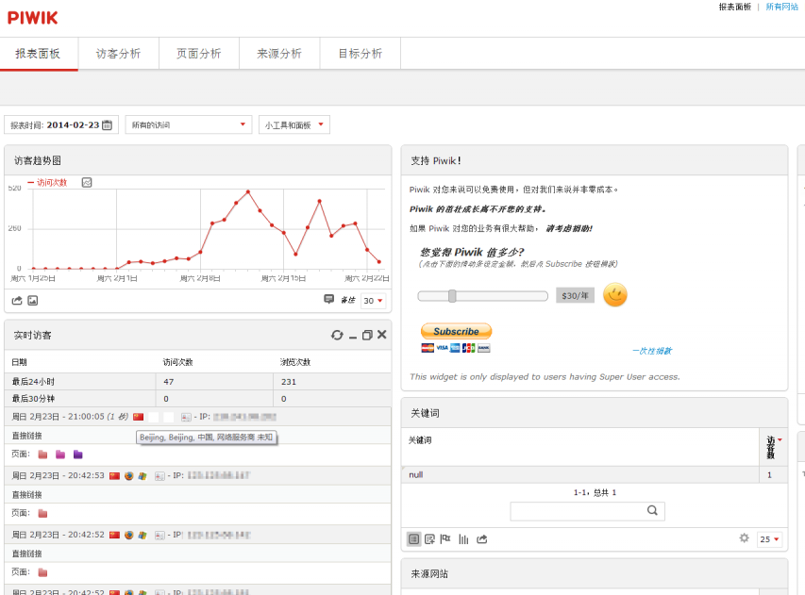Viewport: 805px width, 595px height.
Task: Open the 所有的访问 segment dropdown
Action: click(x=189, y=124)
